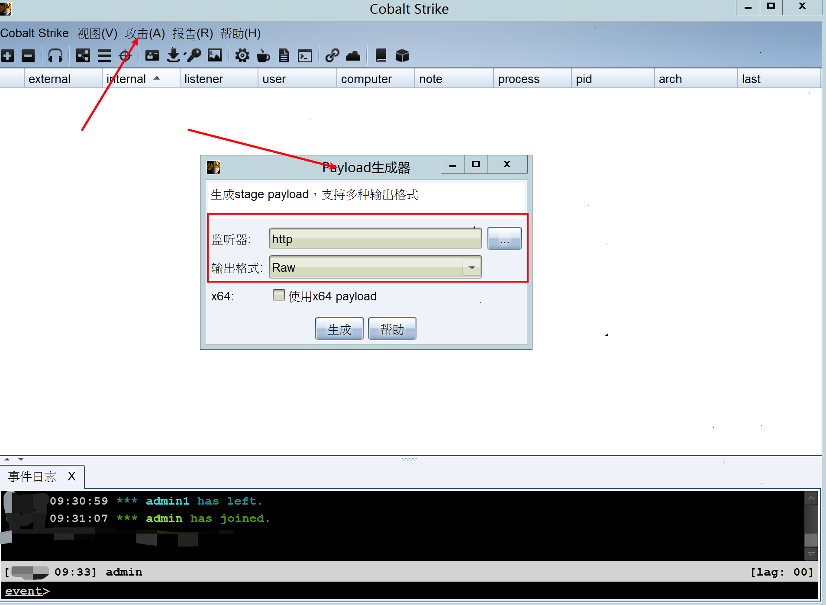Sort by the arch column header
This screenshot has height=605, width=826.
pyautogui.click(x=696, y=79)
